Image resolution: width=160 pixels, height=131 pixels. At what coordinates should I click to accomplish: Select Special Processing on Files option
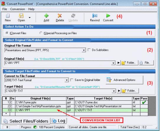41,33
